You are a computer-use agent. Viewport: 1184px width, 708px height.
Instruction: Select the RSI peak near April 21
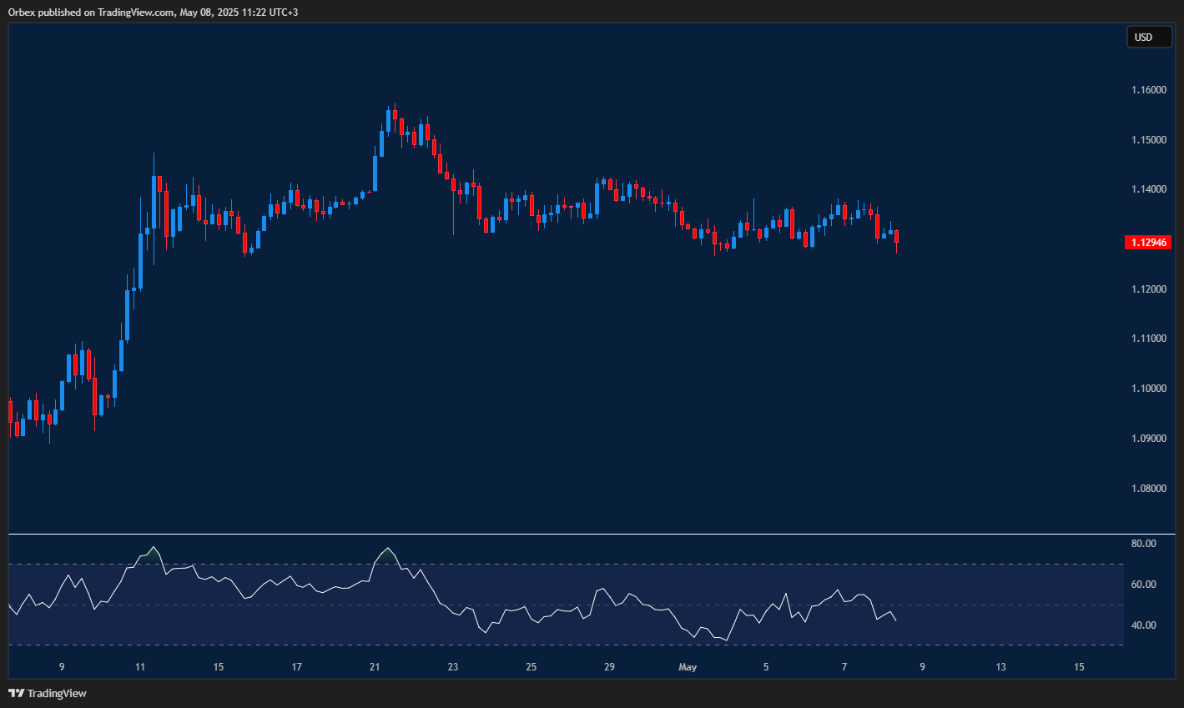387,549
